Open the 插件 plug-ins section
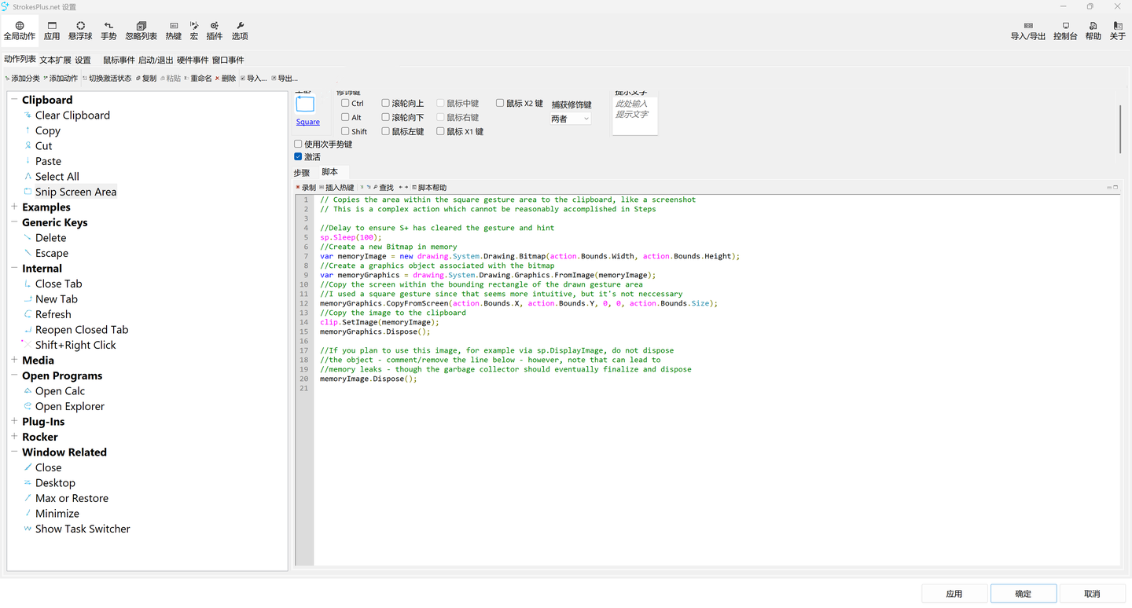Image resolution: width=1132 pixels, height=608 pixels. coord(215,31)
